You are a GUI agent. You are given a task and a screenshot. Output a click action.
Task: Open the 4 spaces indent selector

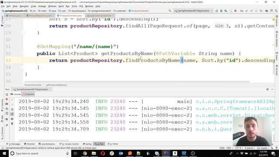pos(249,148)
